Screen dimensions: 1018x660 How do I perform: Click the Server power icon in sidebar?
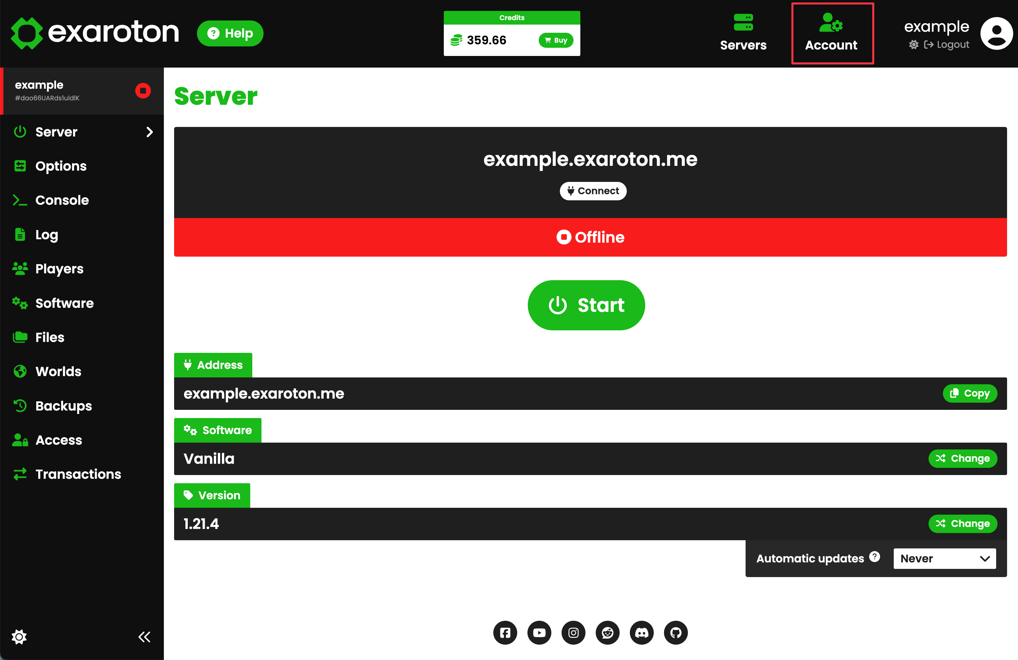click(20, 132)
